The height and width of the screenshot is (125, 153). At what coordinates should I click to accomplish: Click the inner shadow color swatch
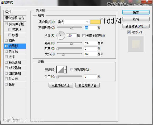click(95, 22)
